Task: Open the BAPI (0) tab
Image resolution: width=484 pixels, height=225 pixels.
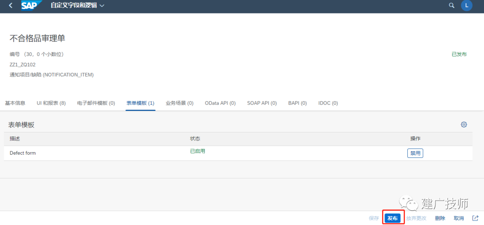Action: click(x=298, y=103)
